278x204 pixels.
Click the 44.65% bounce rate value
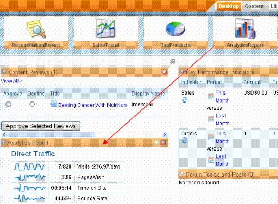point(63,198)
